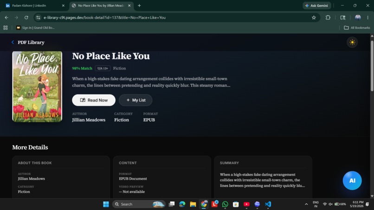Switch to Chrome on the taskbar
This screenshot has width=374, height=210.
click(x=204, y=204)
